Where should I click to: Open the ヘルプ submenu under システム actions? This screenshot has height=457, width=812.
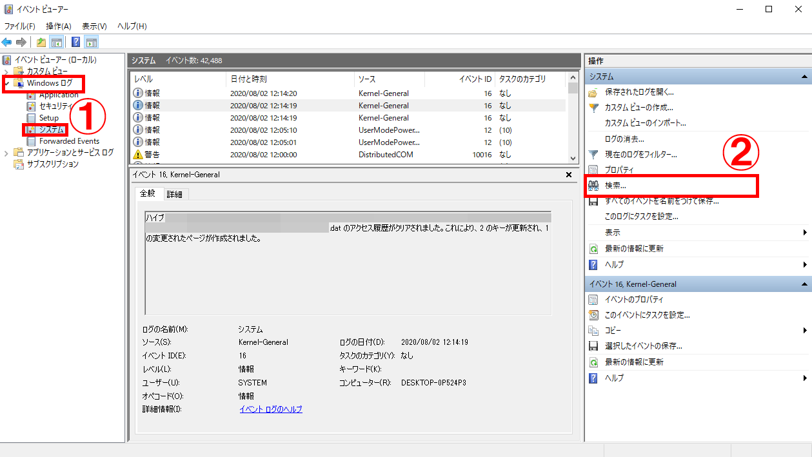click(698, 265)
